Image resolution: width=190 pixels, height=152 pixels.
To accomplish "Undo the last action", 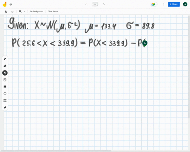I will pyautogui.click(x=6, y=11).
